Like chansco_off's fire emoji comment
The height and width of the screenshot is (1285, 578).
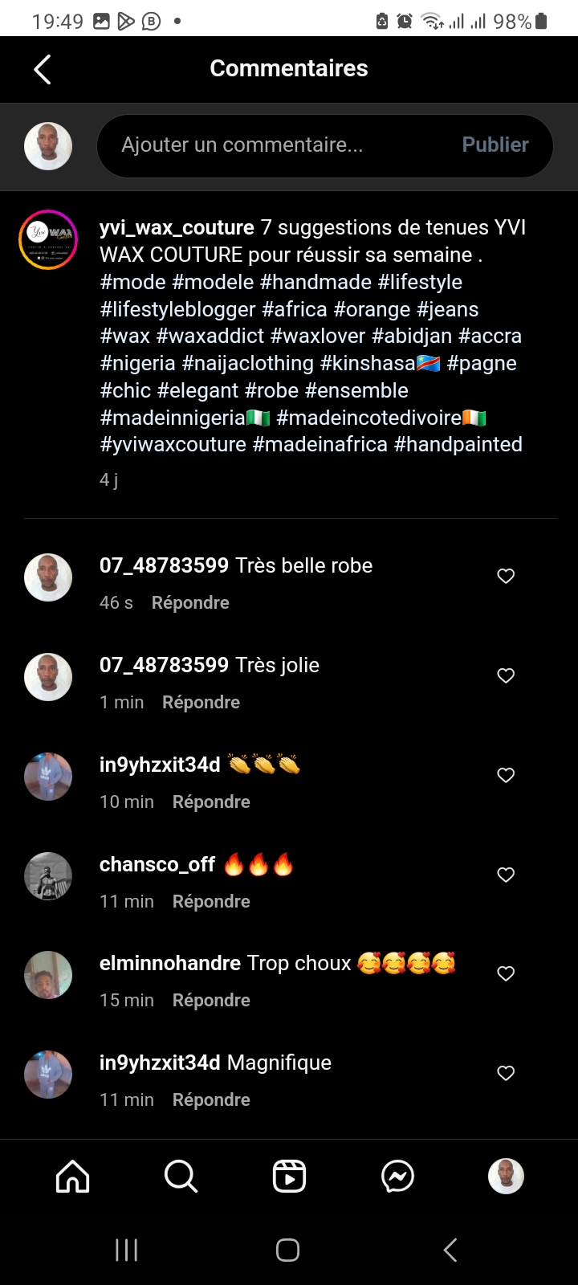(506, 875)
